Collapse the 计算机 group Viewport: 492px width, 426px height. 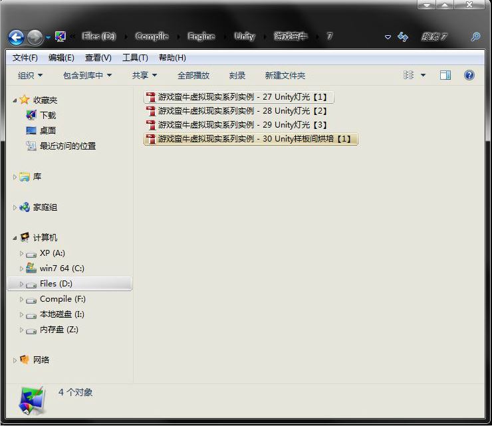coord(15,238)
